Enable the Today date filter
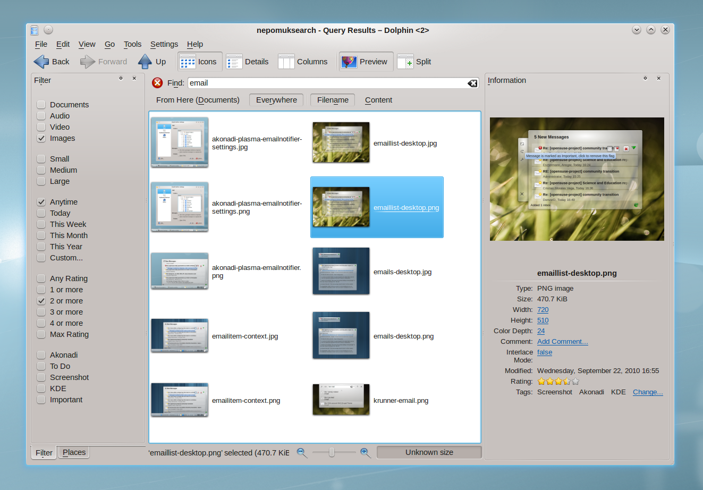Image resolution: width=703 pixels, height=490 pixels. coord(41,213)
